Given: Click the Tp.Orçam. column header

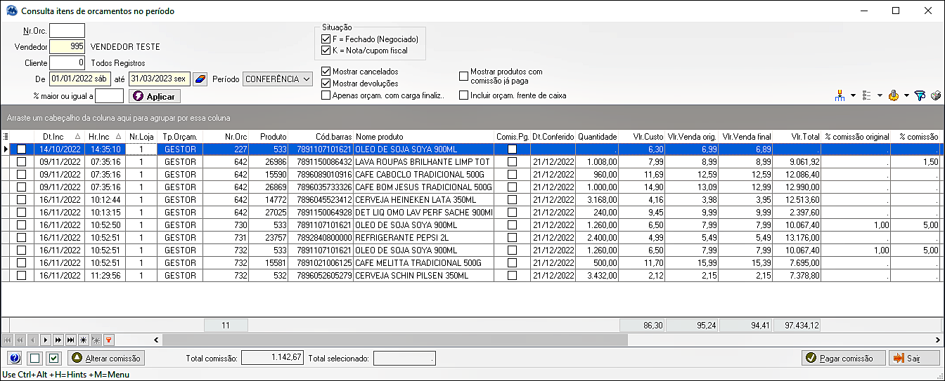Looking at the screenshot, I should coord(180,136).
